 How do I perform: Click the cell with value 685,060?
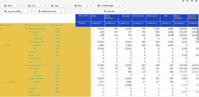pyautogui.click(x=181, y=29)
